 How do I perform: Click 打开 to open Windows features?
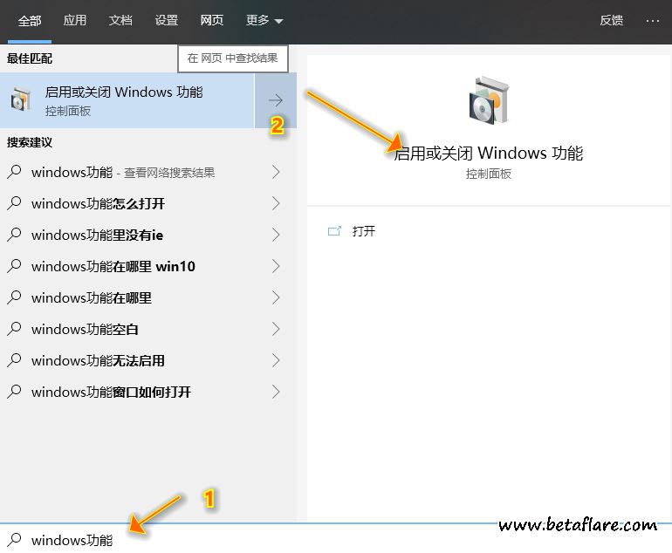(x=363, y=231)
